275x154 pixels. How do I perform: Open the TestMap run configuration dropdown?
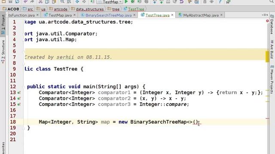(x=110, y=2)
